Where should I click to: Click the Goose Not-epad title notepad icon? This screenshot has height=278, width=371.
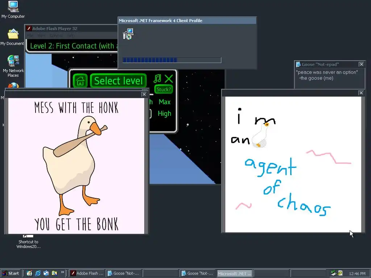[298, 64]
